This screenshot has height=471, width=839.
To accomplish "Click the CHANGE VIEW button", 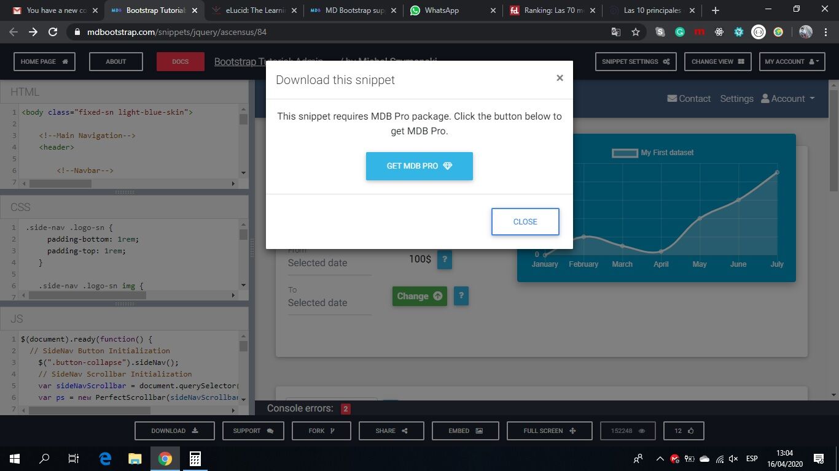I will [x=718, y=61].
